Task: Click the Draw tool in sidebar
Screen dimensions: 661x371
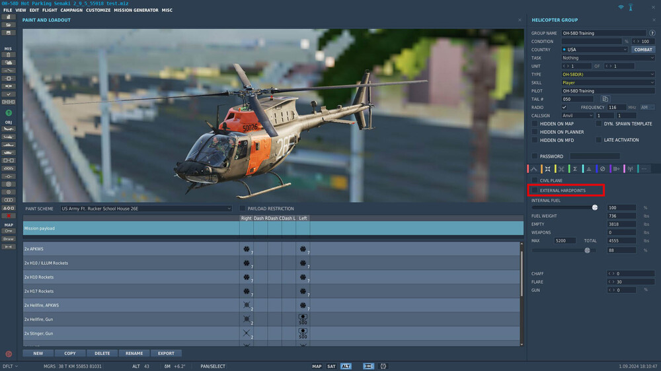Action: (x=9, y=239)
